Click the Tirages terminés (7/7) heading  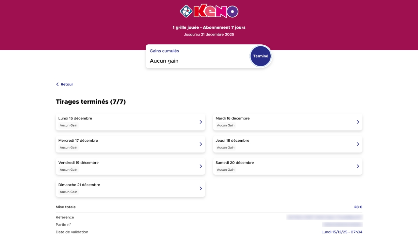pyautogui.click(x=91, y=102)
